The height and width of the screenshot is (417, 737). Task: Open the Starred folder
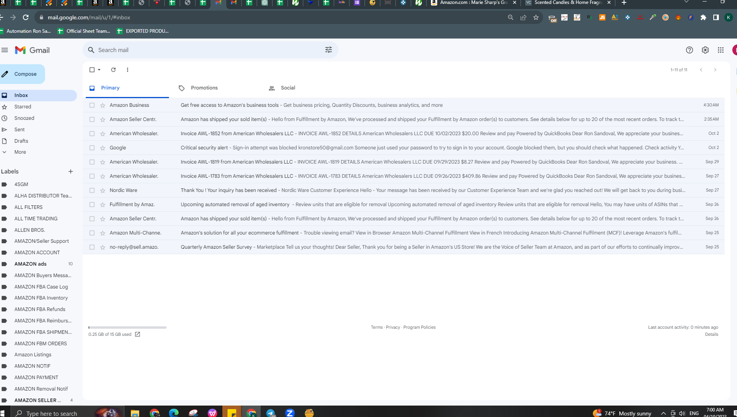point(23,107)
